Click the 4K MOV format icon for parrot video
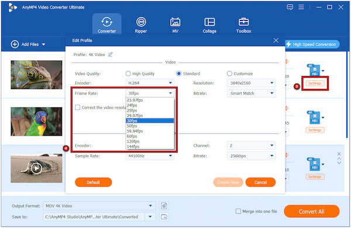Screen dimensions: 351x228 [x=314, y=118]
